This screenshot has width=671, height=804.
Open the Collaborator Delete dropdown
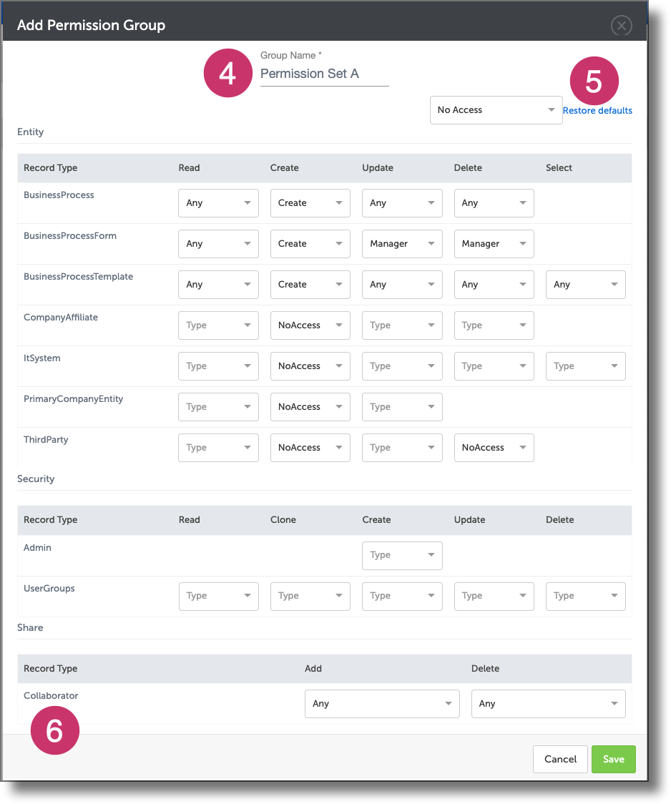click(548, 704)
